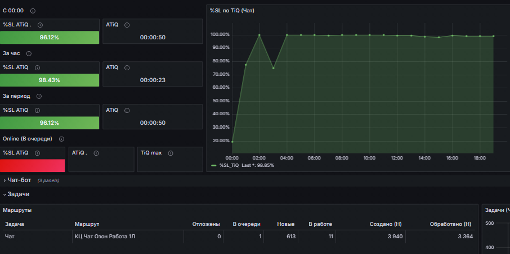
Task: Click 96.12% green bar under За период
Action: pyautogui.click(x=50, y=123)
